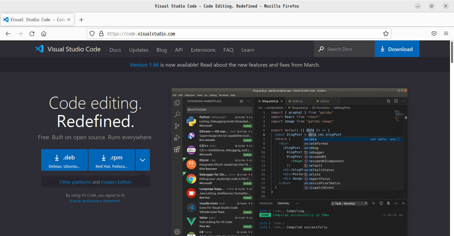
Task: Click the index.js editor tab in screenshot
Action: (x=297, y=101)
